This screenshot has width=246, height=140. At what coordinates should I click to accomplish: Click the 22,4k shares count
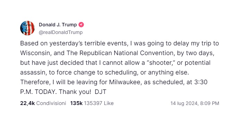(x=27, y=103)
